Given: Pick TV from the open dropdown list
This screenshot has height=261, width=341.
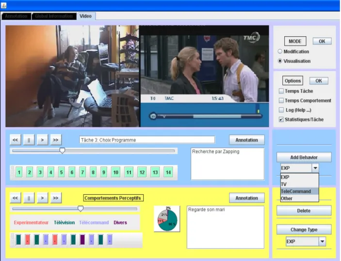Looking at the screenshot, I should pos(299,184).
